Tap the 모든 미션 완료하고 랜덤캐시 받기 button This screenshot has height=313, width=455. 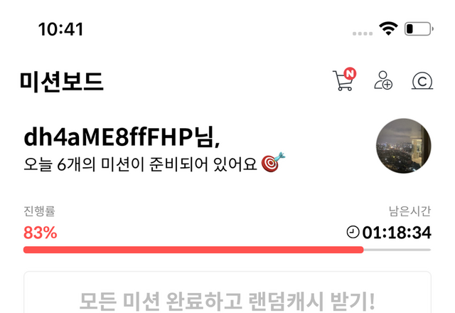227,292
